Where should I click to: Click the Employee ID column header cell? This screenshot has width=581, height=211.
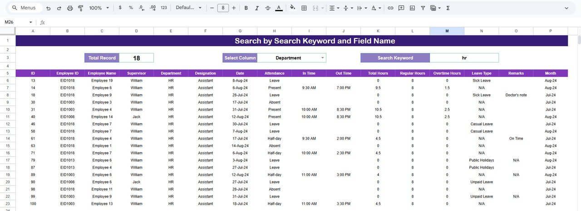[x=67, y=73]
